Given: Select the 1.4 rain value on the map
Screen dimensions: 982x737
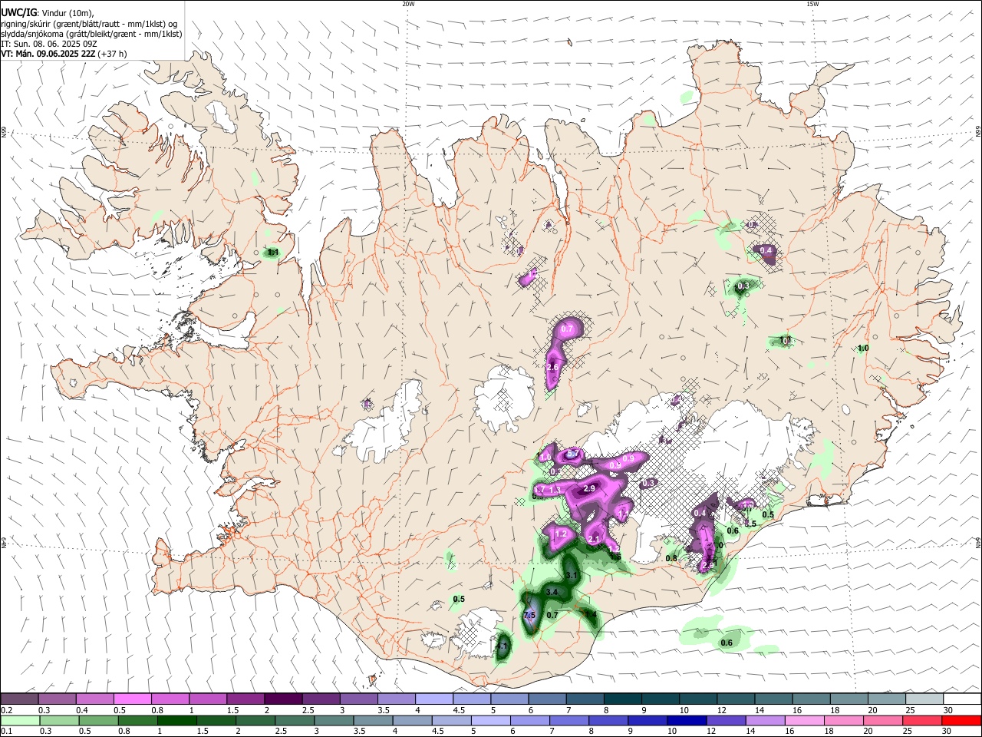Looking at the screenshot, I should point(591,615).
